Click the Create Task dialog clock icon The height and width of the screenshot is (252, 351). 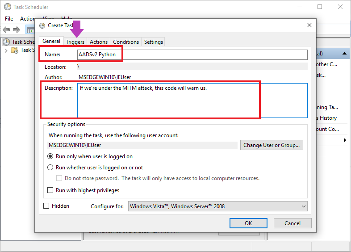(x=42, y=25)
